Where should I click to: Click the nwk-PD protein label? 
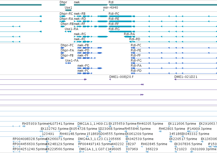click(x=83, y=50)
